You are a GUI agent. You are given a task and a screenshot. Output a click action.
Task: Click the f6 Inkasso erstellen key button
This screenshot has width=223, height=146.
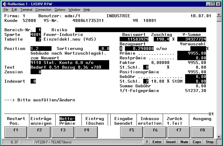tap(155, 132)
